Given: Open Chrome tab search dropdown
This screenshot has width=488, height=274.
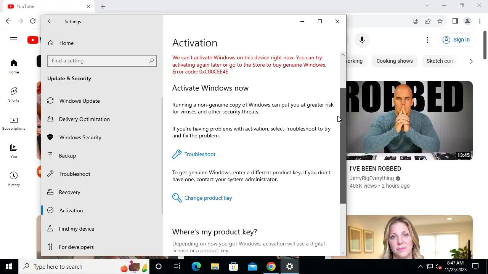Looking at the screenshot, I should click(x=427, y=6).
